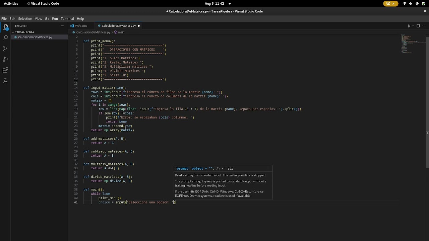429x241 pixels.
Task: Open the Source Control view
Action: coord(5,49)
